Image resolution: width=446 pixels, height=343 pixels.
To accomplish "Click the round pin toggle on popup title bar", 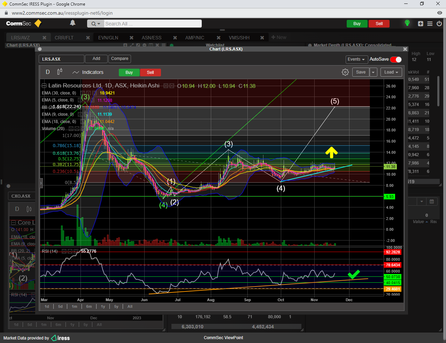I will pyautogui.click(x=40, y=49).
